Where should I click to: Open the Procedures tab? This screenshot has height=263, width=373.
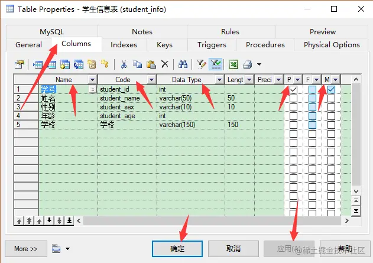(265, 45)
